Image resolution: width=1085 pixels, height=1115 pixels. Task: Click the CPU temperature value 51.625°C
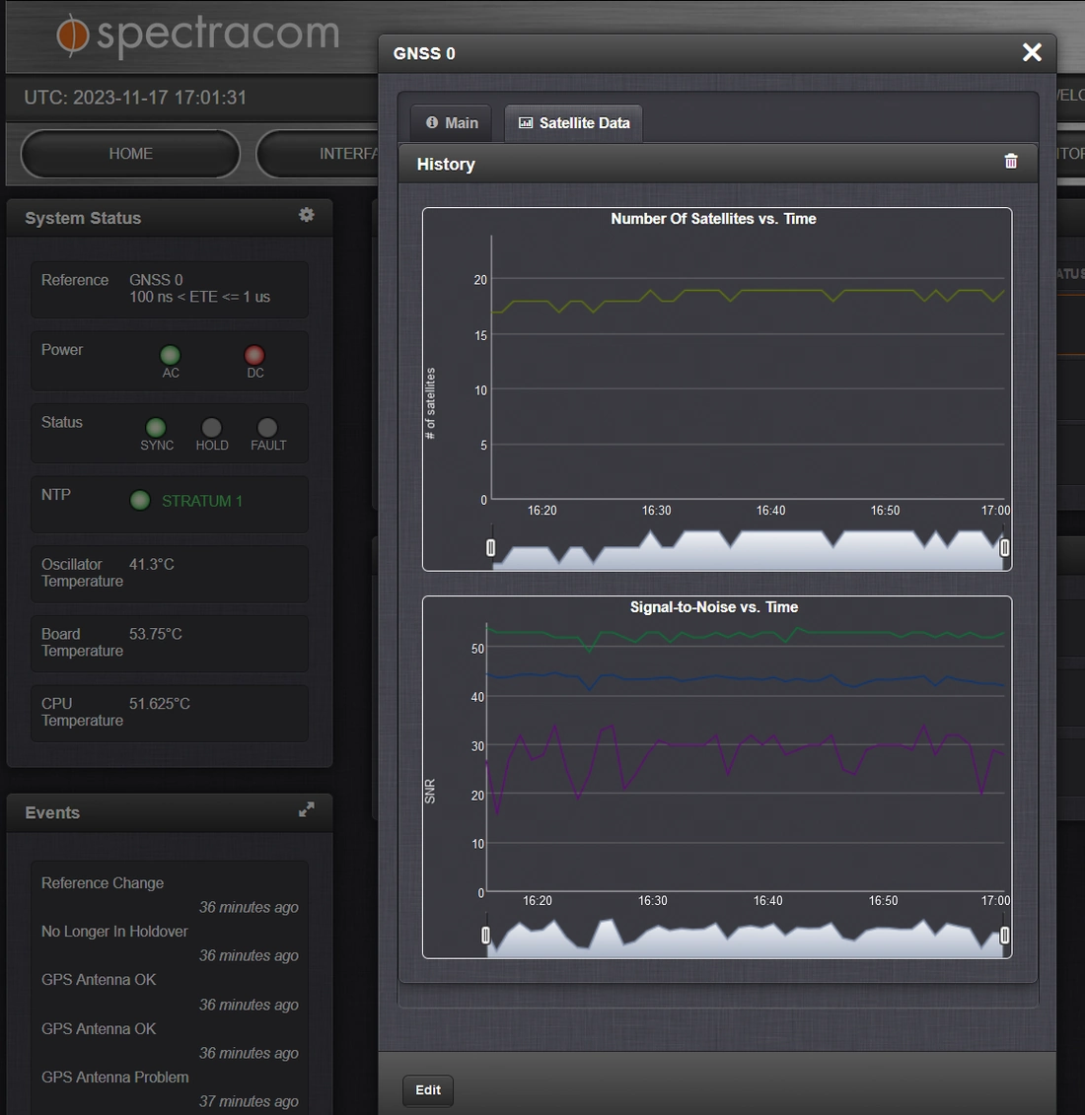[x=160, y=703]
